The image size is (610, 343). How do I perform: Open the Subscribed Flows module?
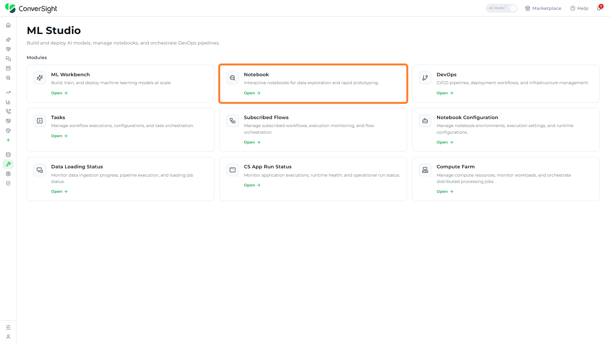coord(313,130)
